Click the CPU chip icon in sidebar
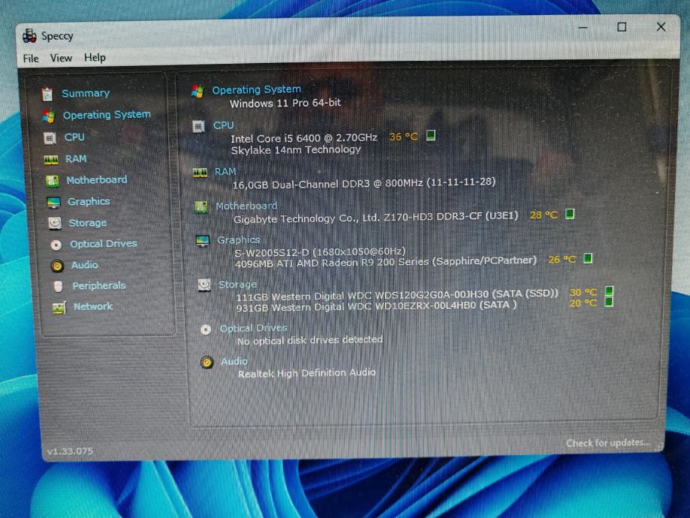The width and height of the screenshot is (690, 518). [x=50, y=138]
